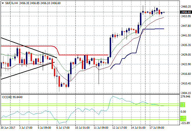Image resolution: width=192 pixels, height=131 pixels.
Task: Select the upper black descending trendline
Action: 29,48
